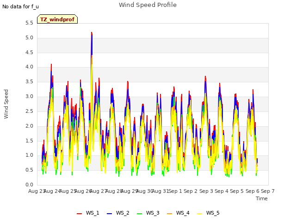Click the Wind Speed Profile chart title
Image resolution: width=296 pixels, height=222 pixels.
[148, 5]
